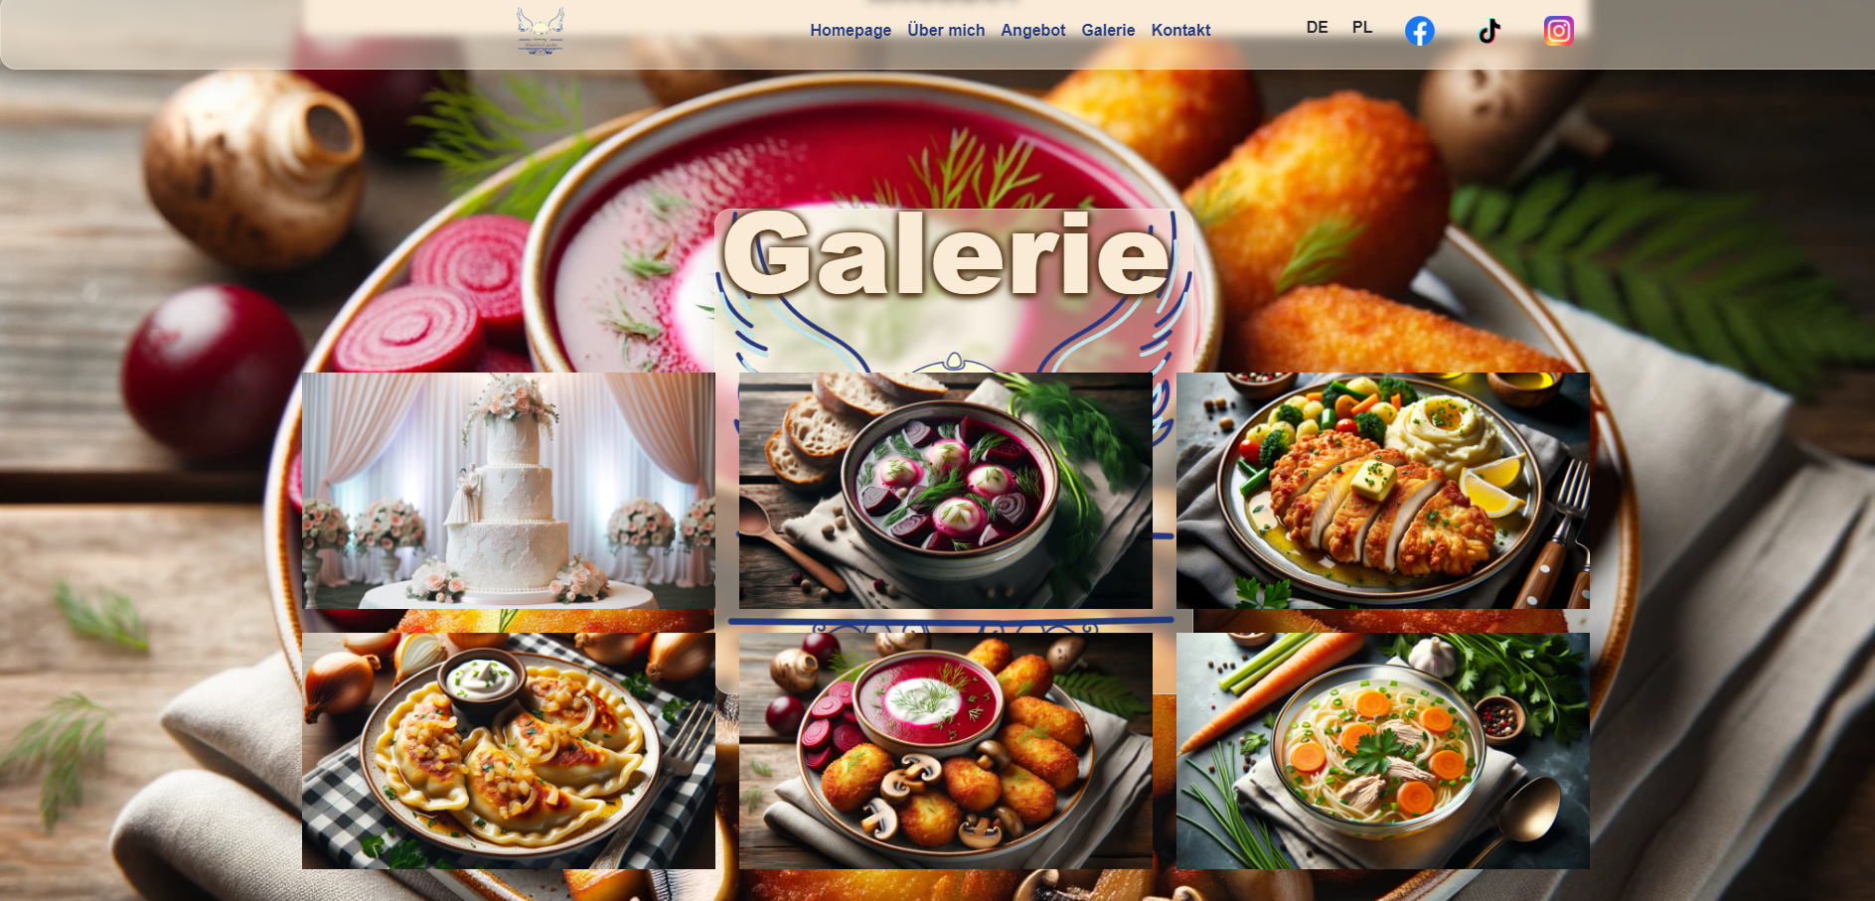Open the TikTok profile icon

click(x=1488, y=31)
